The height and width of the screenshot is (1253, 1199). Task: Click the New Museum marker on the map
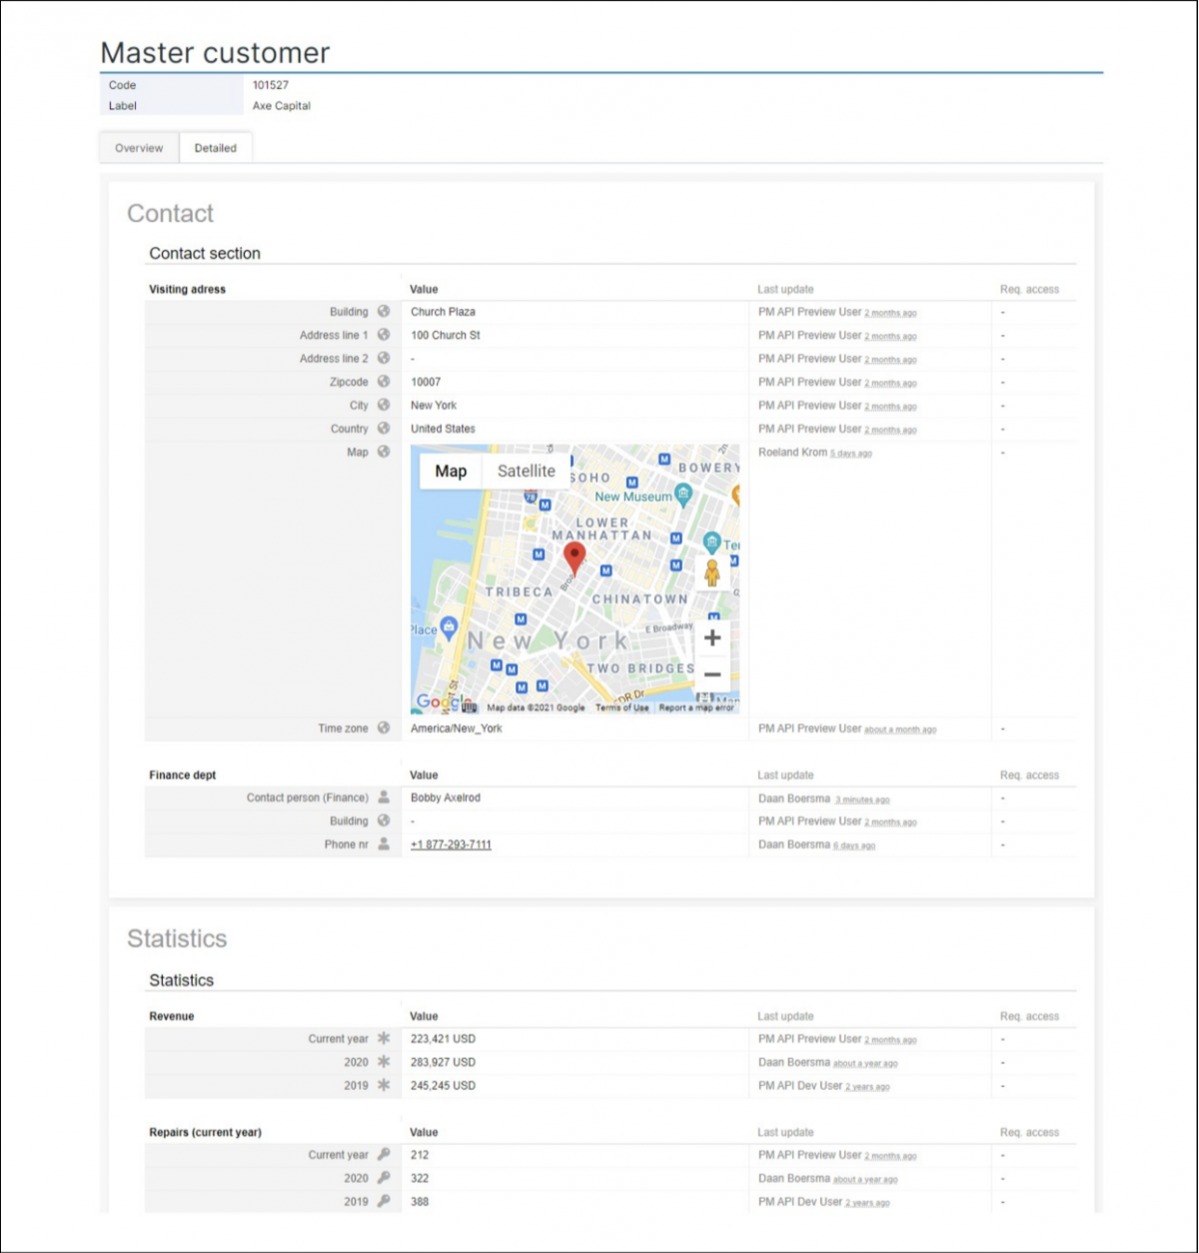683,493
